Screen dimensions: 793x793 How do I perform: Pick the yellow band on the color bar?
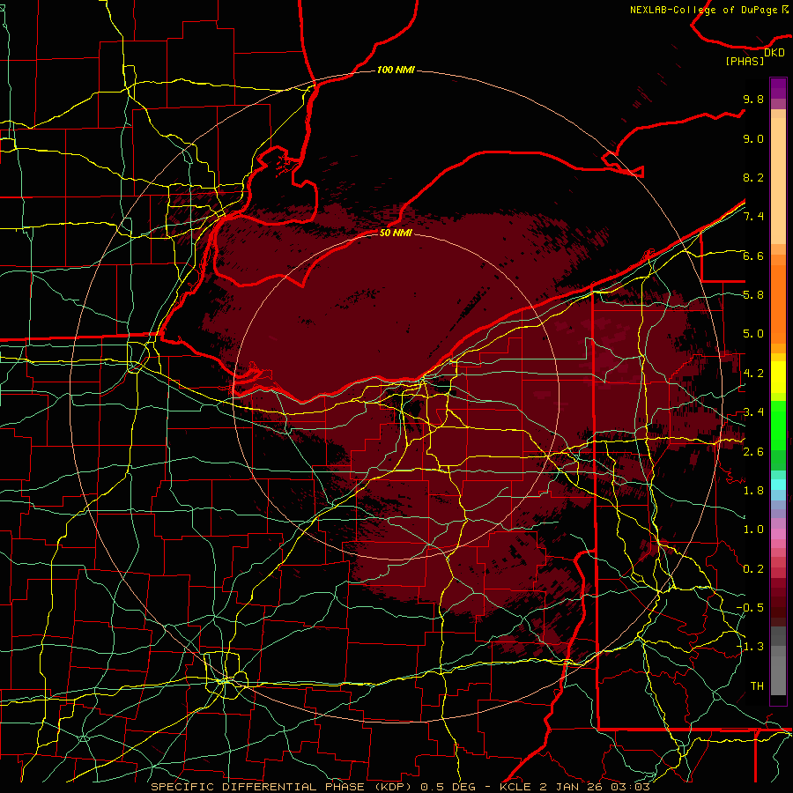(x=778, y=377)
